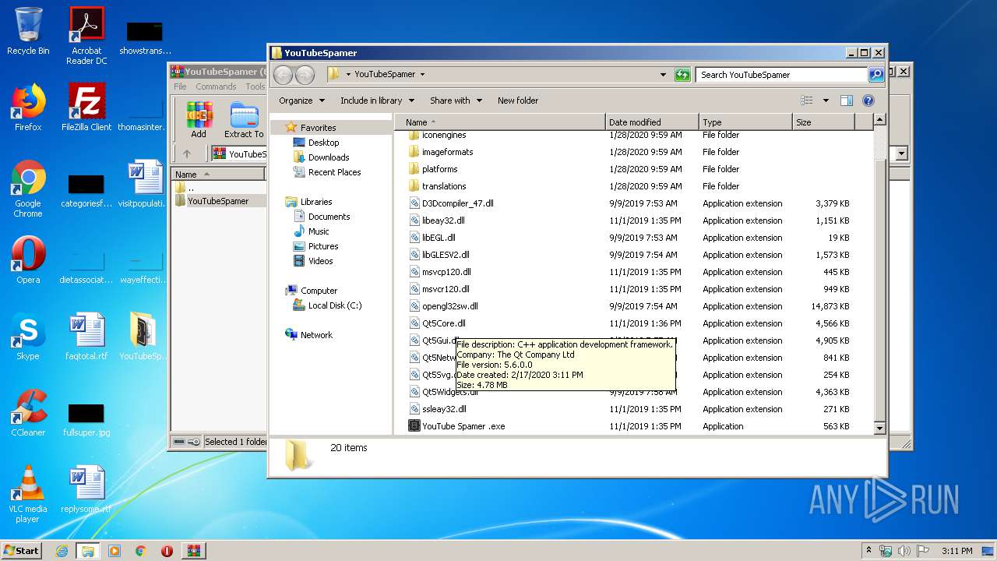Click the Start button
This screenshot has width=997, height=561.
[x=21, y=551]
